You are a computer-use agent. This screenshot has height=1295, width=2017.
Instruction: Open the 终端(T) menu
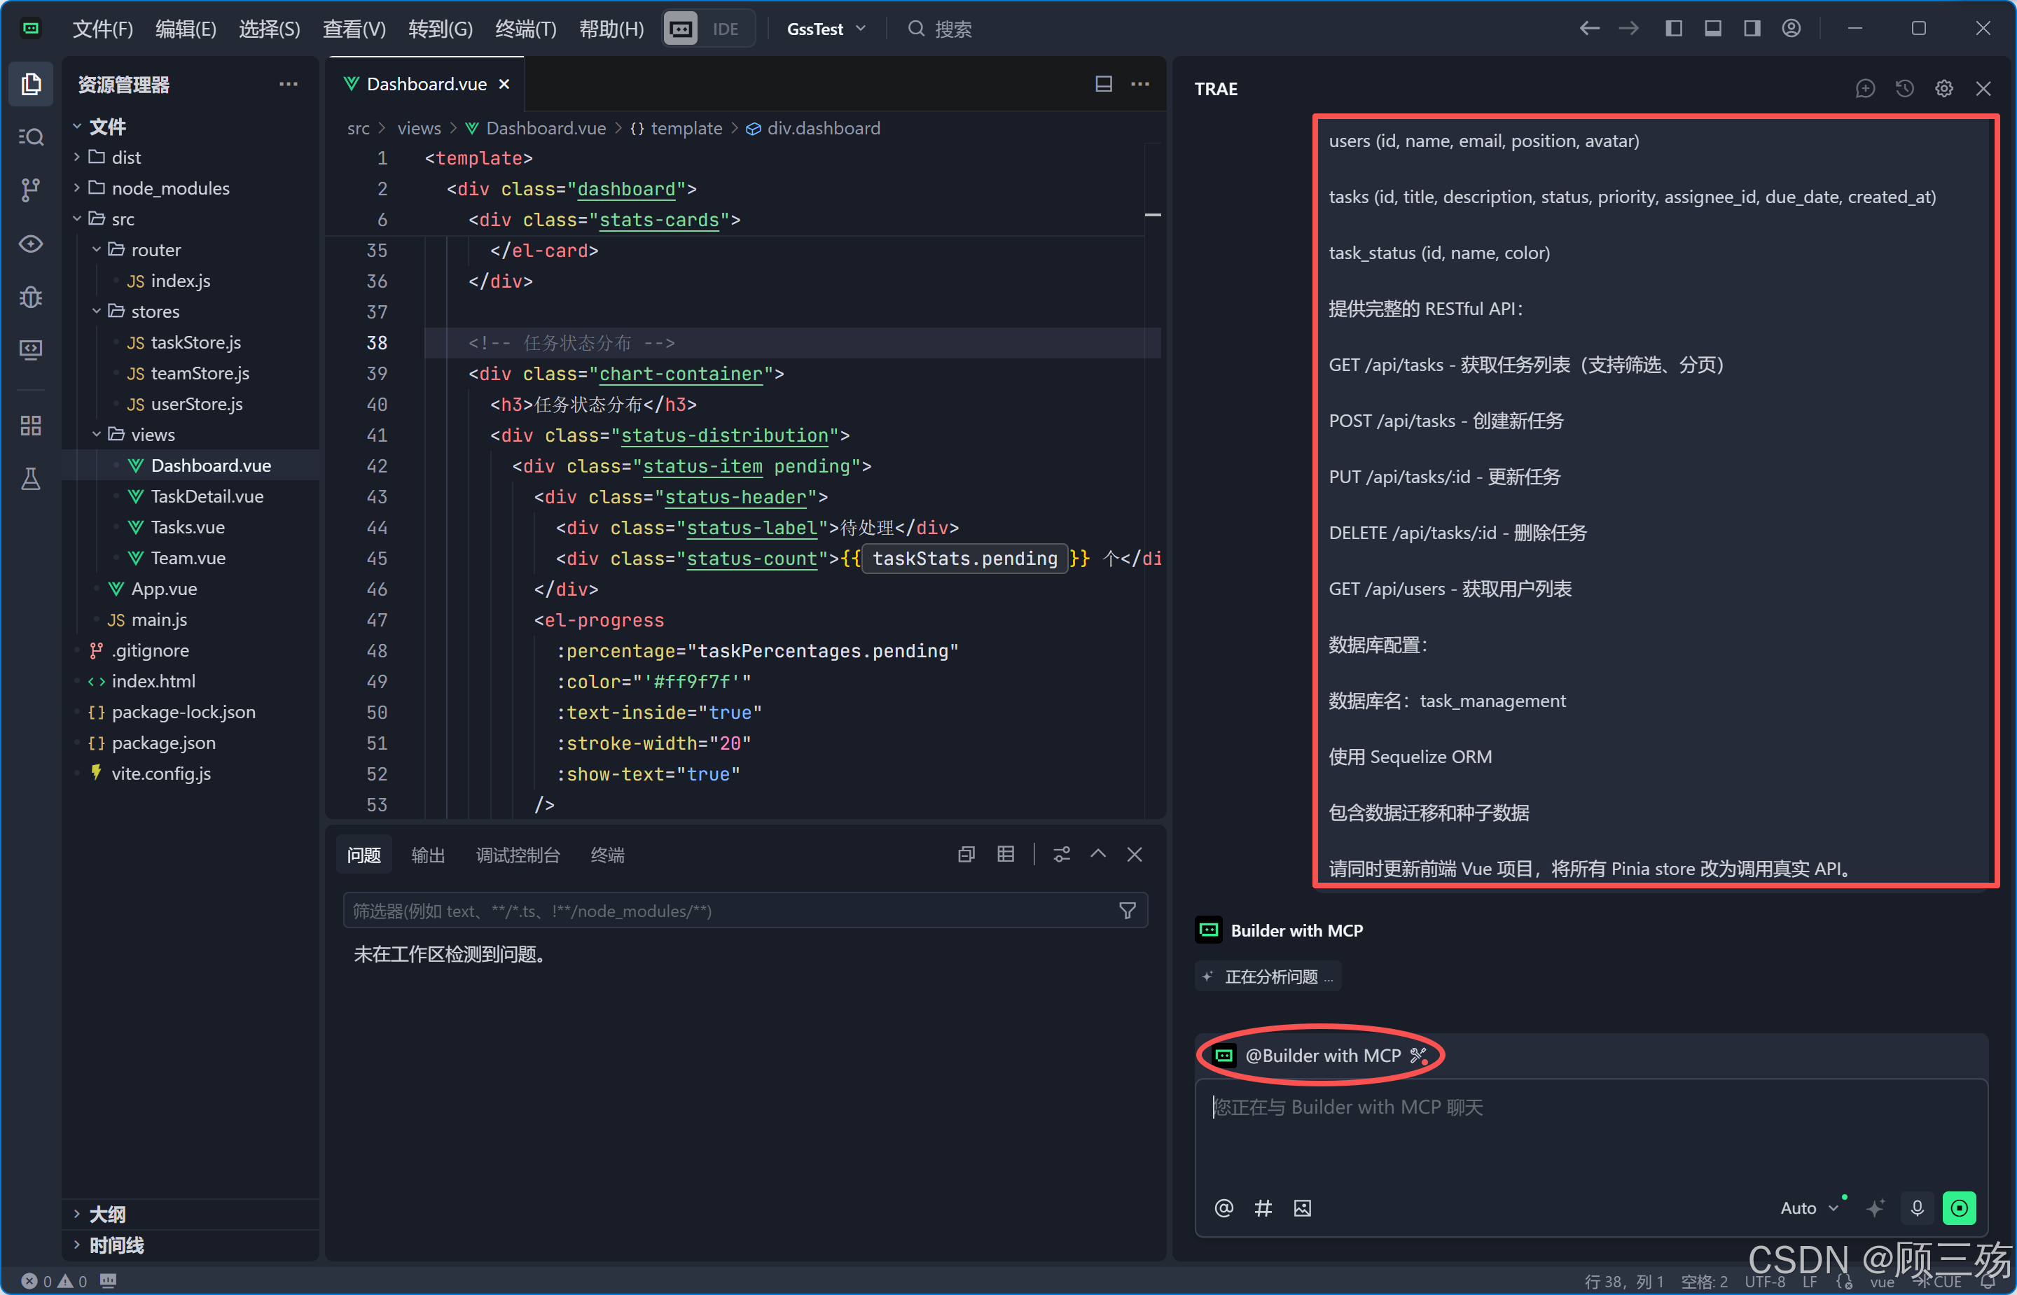[525, 29]
